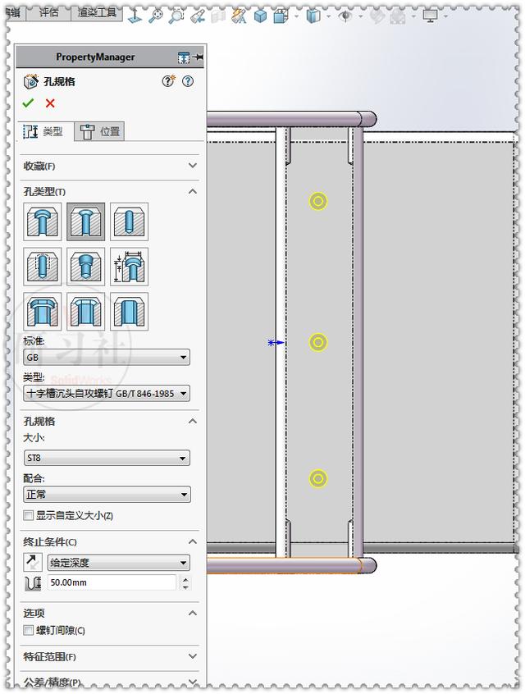Select the countersink slot type
This screenshot has width=525, height=694.
click(86, 311)
